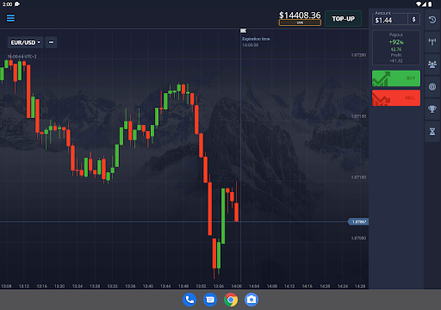Open Chrome from the dock

click(x=231, y=300)
